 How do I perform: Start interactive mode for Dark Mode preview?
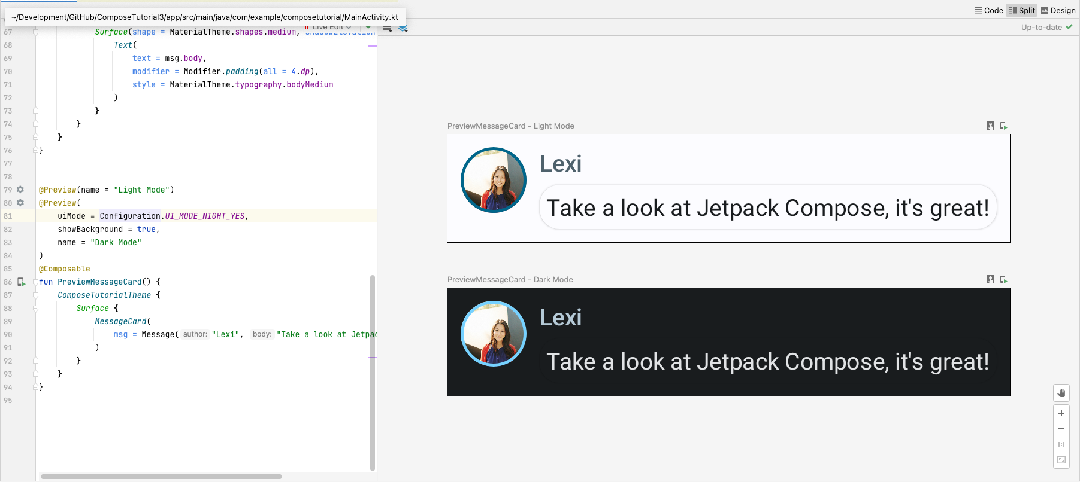pyautogui.click(x=990, y=279)
